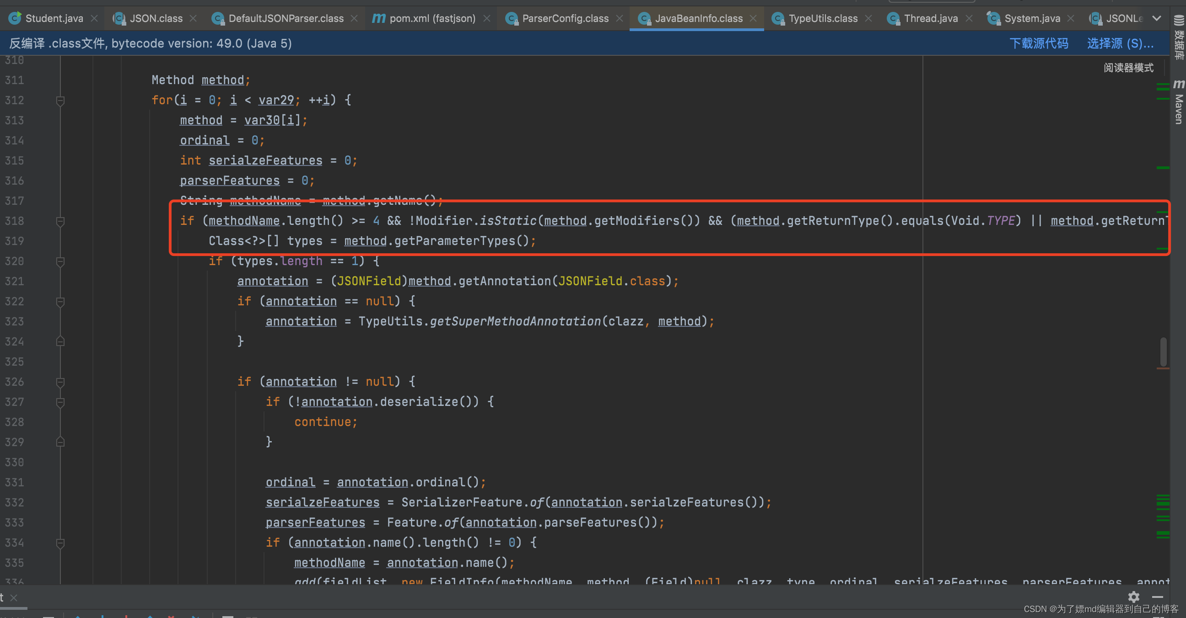Click the 下载源代码 download sources link

(1039, 43)
